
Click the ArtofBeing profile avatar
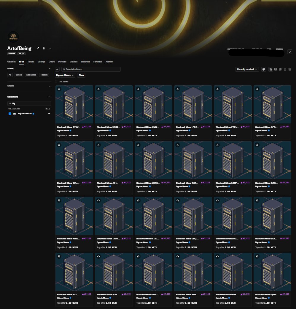pyautogui.click(x=13, y=37)
